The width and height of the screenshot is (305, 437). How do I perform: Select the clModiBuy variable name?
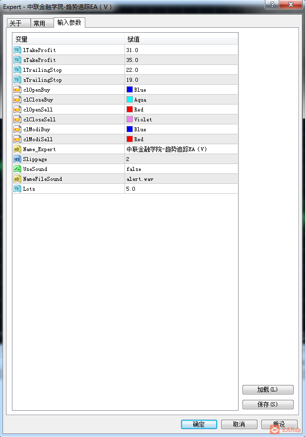coord(37,129)
